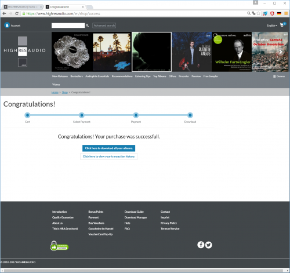Reload the page with browser refresh
This screenshot has height=273, width=290.
(17, 13)
